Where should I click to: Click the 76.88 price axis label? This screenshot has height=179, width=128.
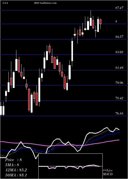(x=119, y=114)
